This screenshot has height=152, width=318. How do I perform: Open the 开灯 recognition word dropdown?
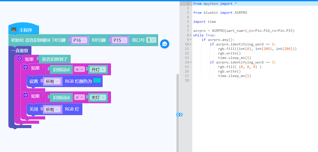point(98,70)
